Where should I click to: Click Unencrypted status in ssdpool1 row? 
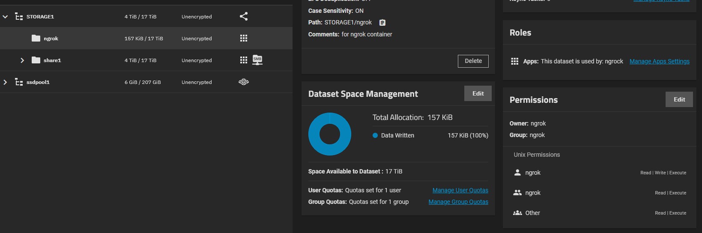197,82
